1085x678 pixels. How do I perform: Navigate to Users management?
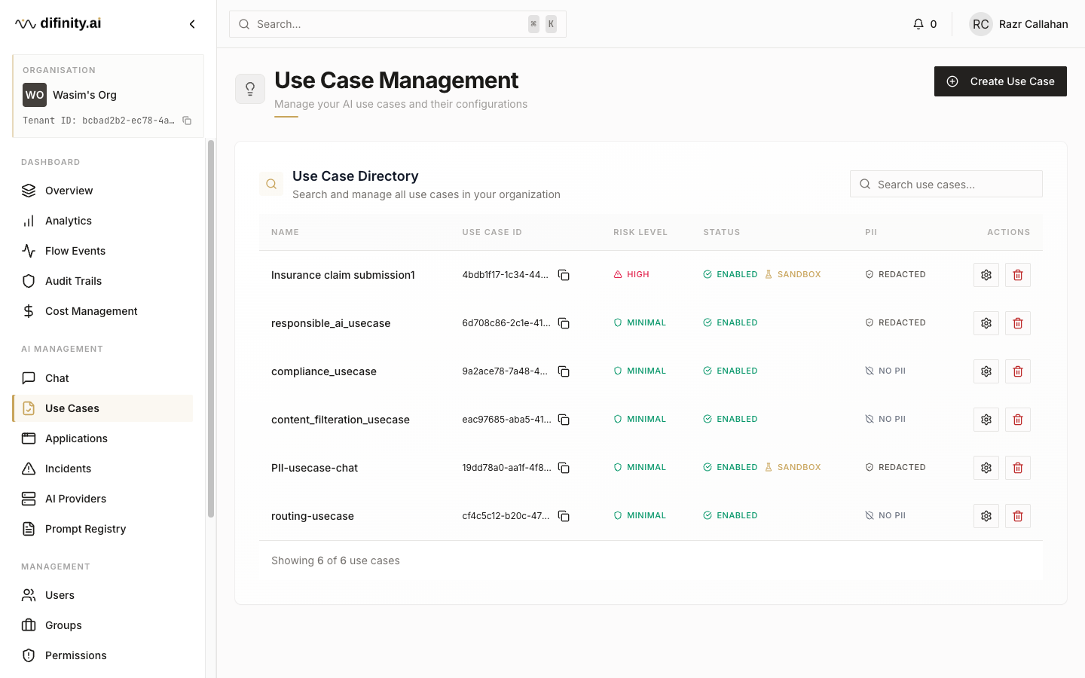click(x=102, y=595)
